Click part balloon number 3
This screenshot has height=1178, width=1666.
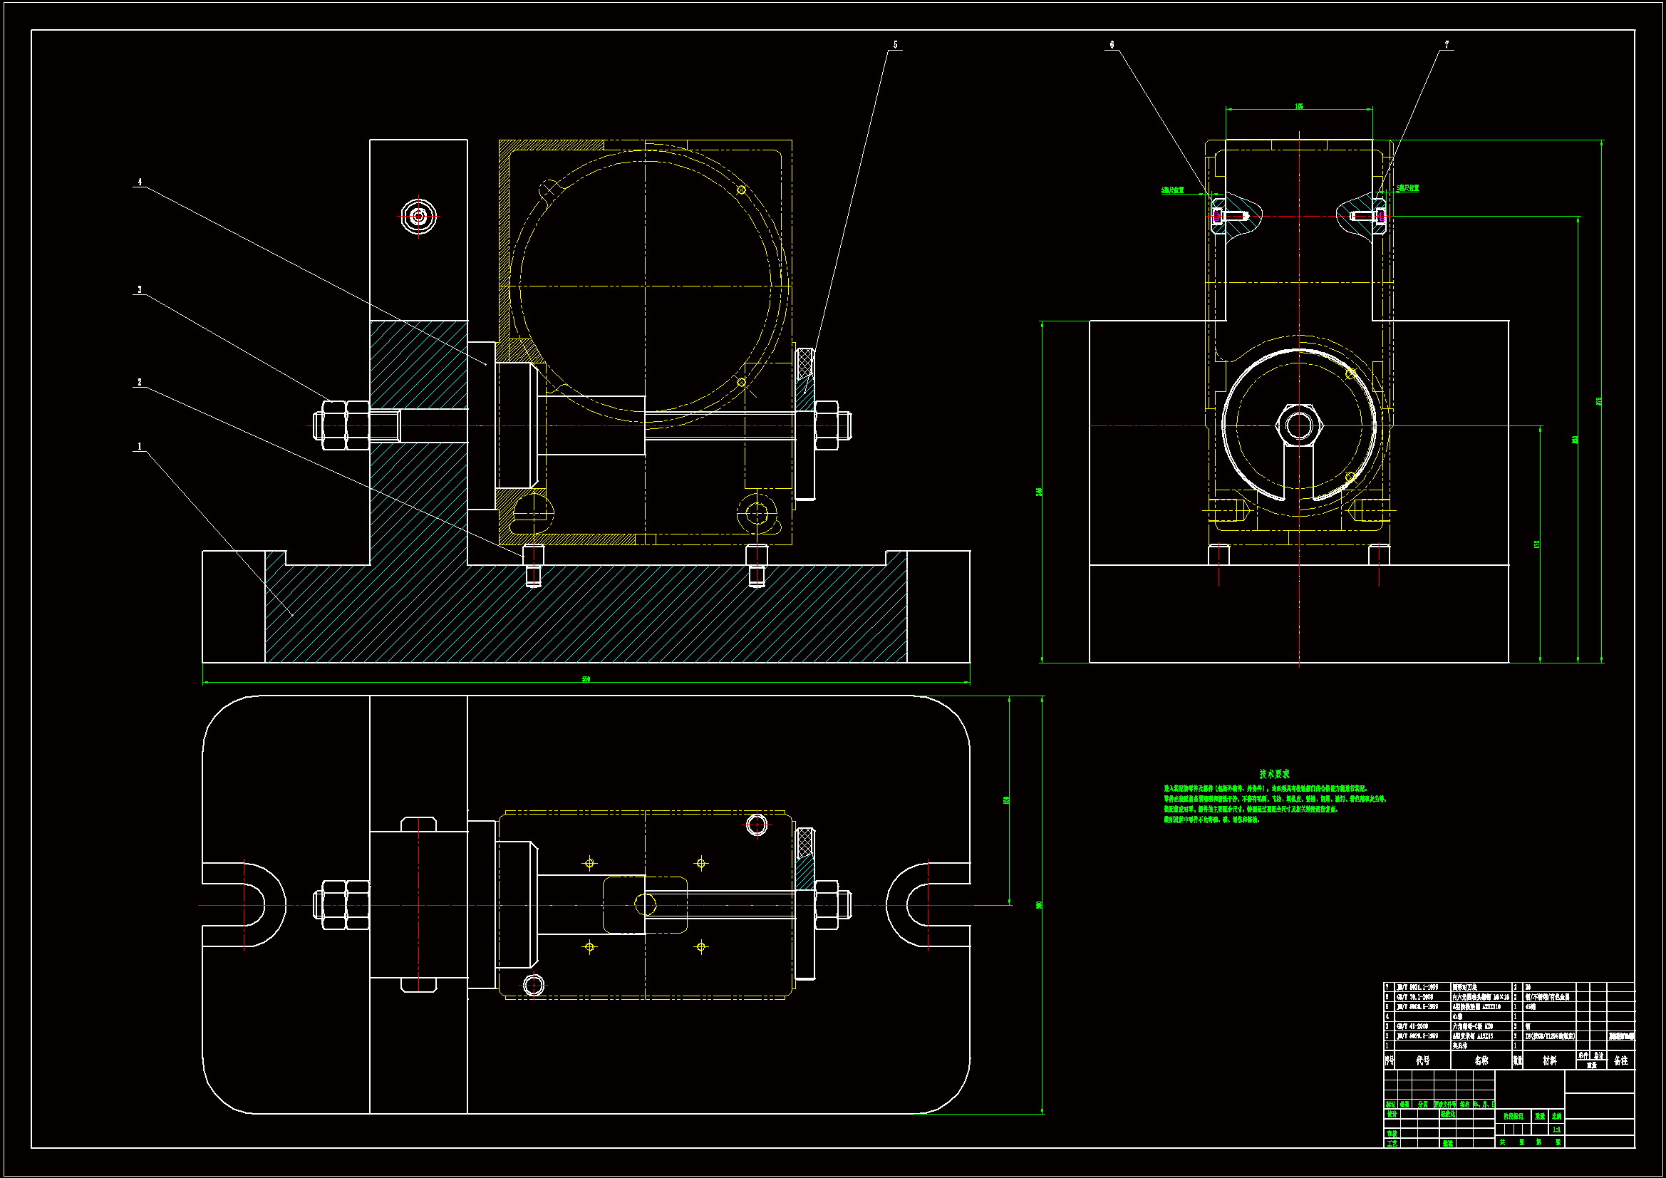pyautogui.click(x=140, y=289)
